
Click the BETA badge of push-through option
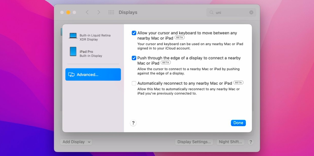tap(166, 62)
